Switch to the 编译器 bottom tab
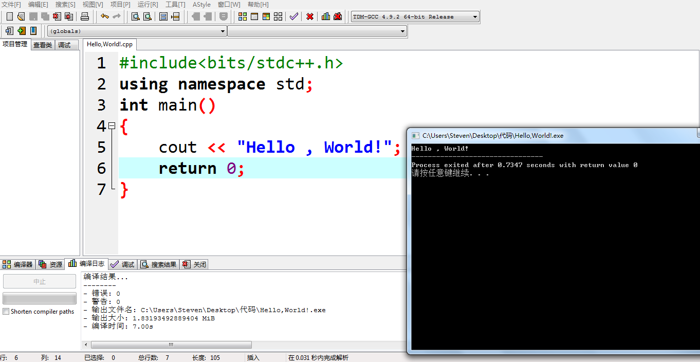This screenshot has width=700, height=362. coord(17,264)
